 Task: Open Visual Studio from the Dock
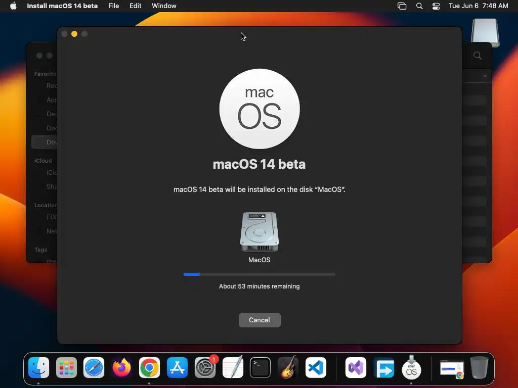pos(356,367)
